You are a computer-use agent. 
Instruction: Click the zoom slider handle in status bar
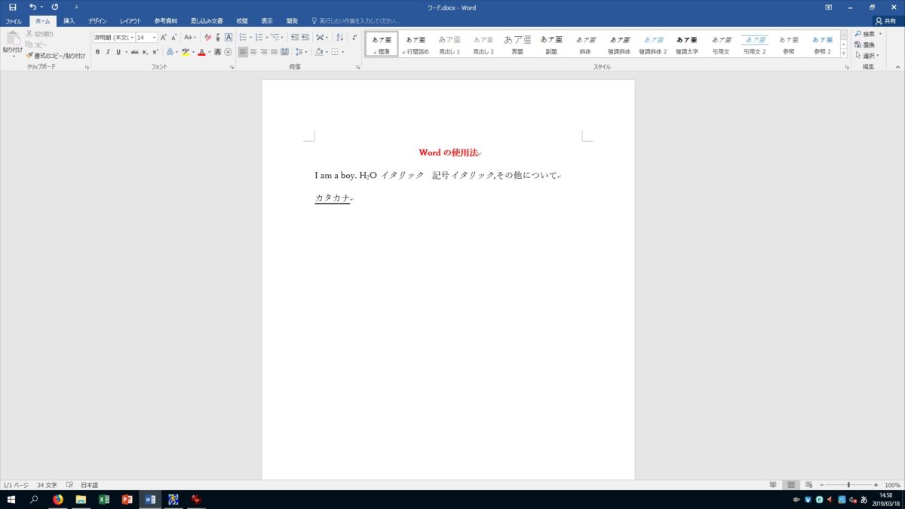click(848, 485)
